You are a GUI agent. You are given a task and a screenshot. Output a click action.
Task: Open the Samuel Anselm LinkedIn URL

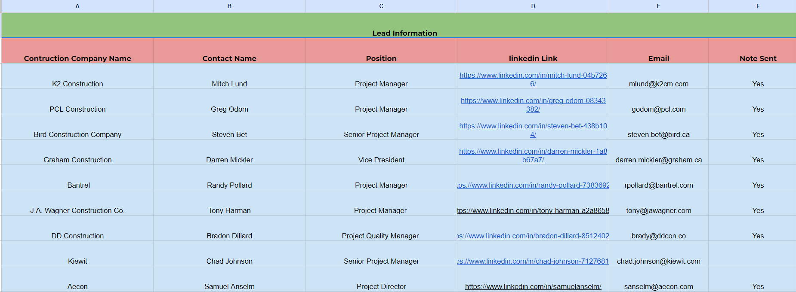533,287
